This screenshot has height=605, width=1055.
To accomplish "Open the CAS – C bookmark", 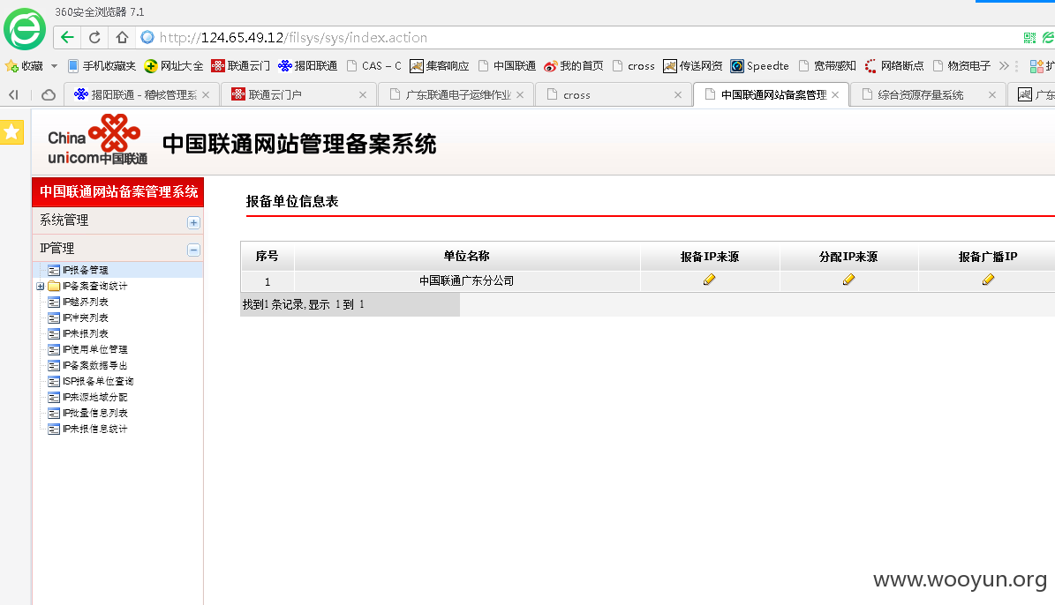I will [373, 66].
